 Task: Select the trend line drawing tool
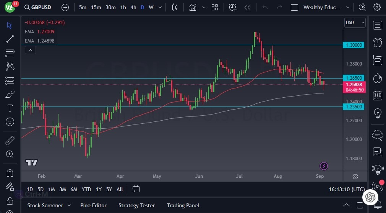click(10, 39)
